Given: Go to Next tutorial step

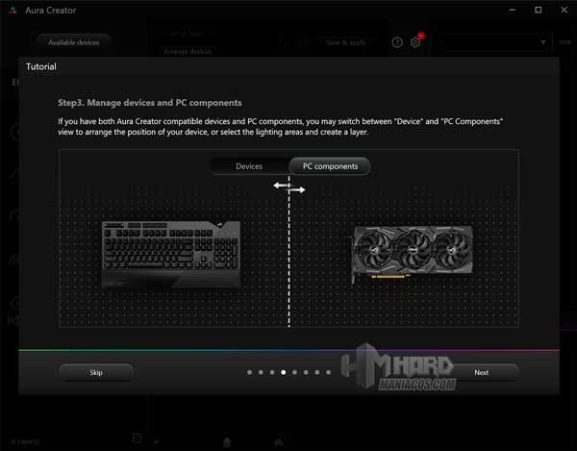Looking at the screenshot, I should [482, 372].
